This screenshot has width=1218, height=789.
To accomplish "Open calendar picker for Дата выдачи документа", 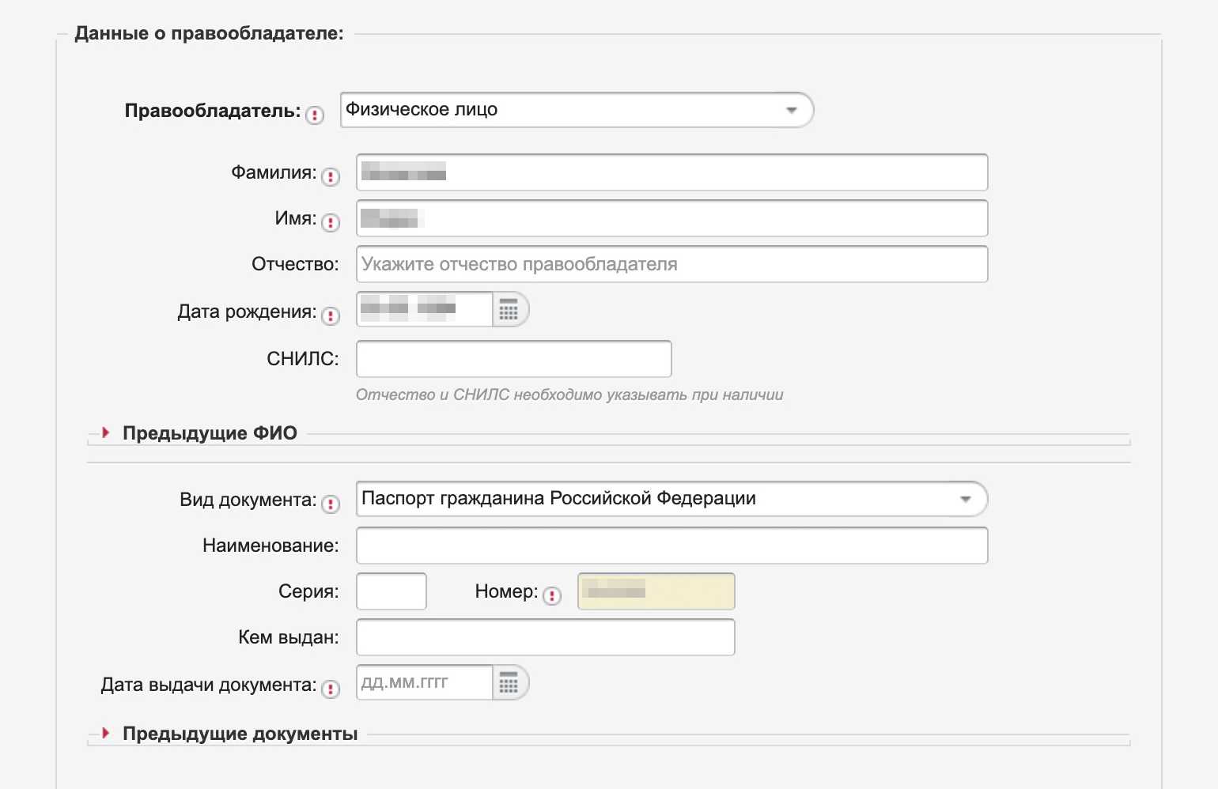I will [509, 683].
